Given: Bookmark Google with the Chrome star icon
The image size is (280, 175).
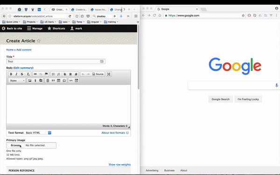Looking at the screenshot, I should pyautogui.click(x=243, y=15).
